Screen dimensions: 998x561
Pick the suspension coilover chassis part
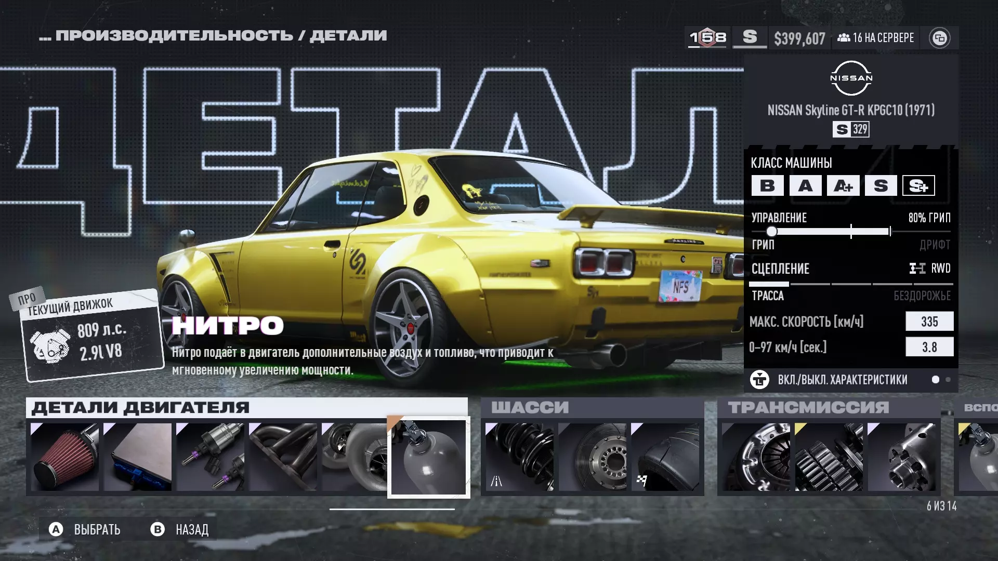(519, 457)
